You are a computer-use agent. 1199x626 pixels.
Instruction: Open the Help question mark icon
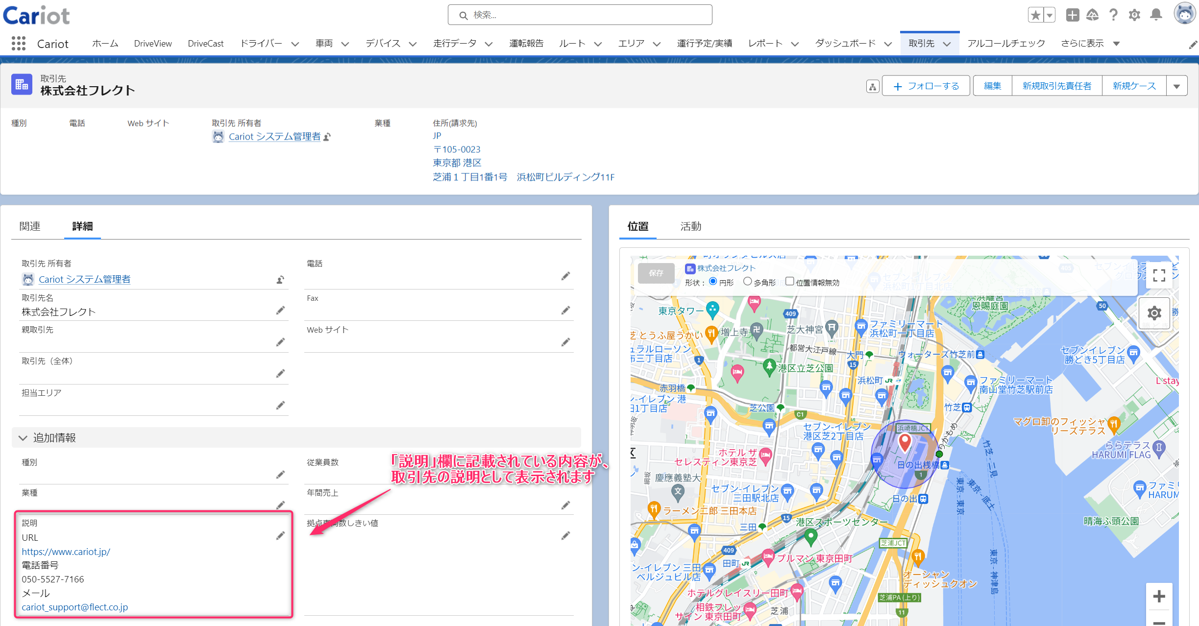1113,15
